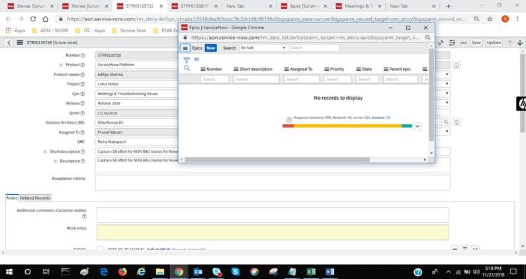Image resolution: width=526 pixels, height=279 pixels.
Task: Click the Update button
Action: pos(494,42)
